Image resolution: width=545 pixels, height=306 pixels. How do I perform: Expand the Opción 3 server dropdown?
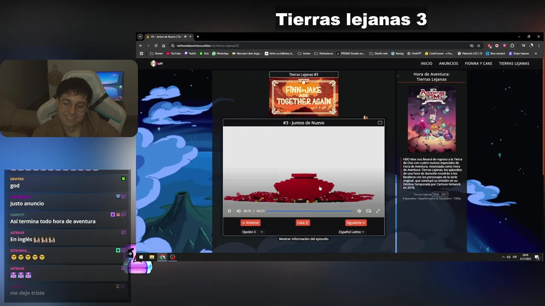pyautogui.click(x=252, y=232)
